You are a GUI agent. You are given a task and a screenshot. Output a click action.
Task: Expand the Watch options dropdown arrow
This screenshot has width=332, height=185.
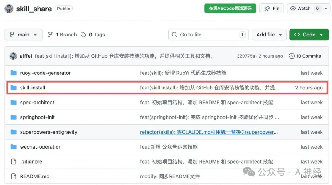click(326, 9)
